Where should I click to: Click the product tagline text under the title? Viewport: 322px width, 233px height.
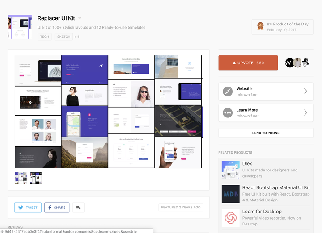point(91,28)
